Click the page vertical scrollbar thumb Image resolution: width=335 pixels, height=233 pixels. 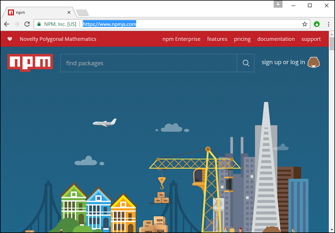(332, 44)
